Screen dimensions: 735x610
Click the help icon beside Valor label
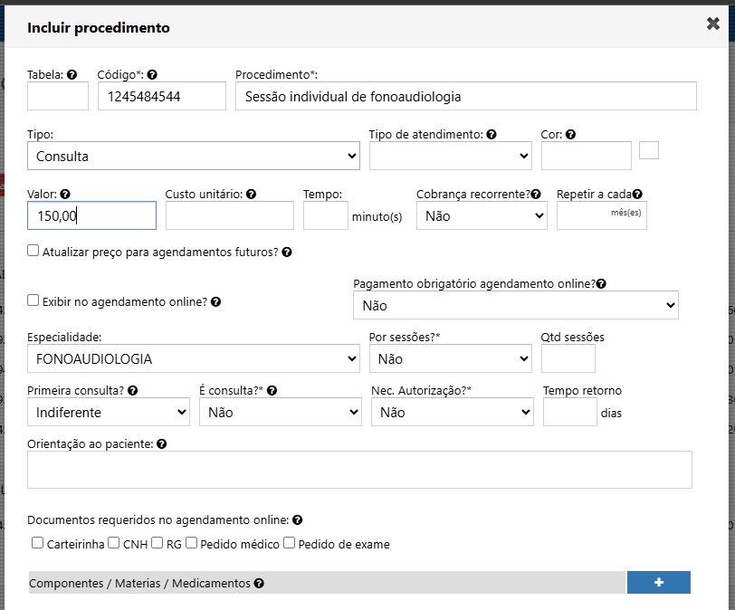[x=65, y=194]
